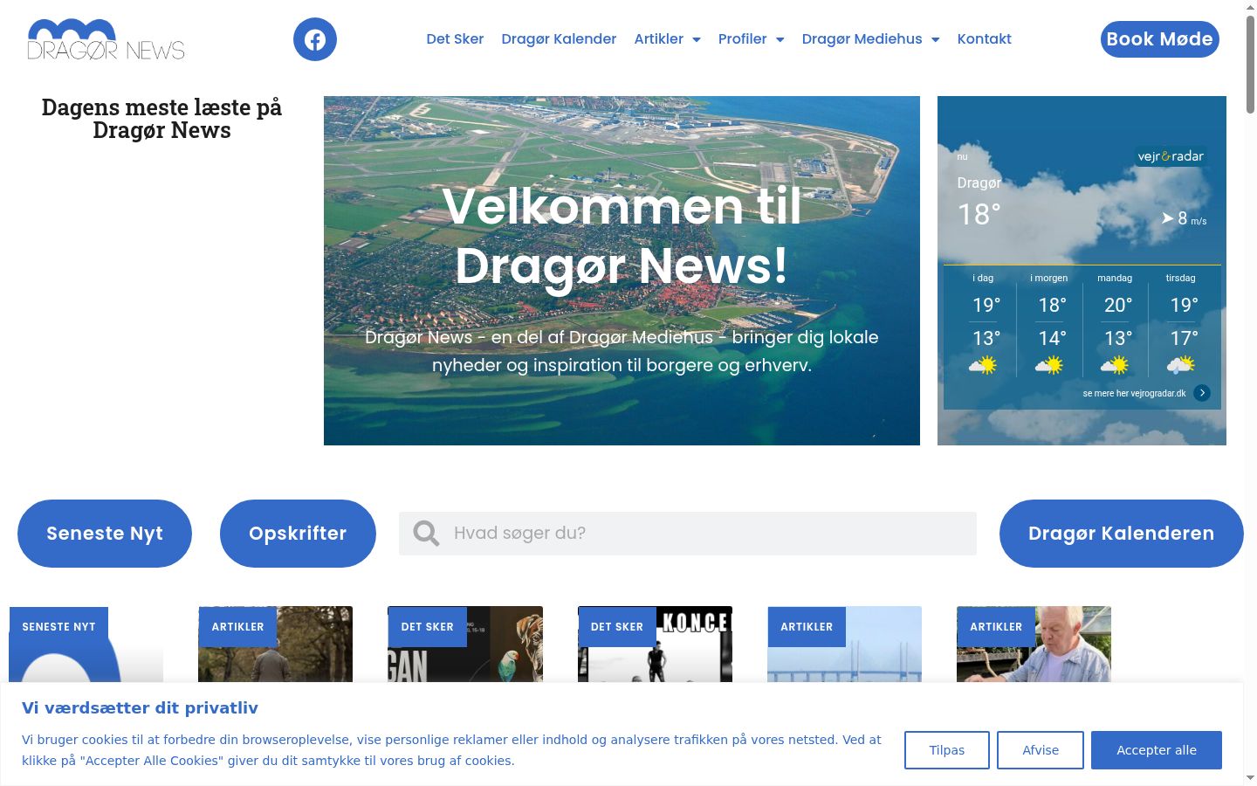Click 'Dagens meste læste på Dragør News' heading
The width and height of the screenshot is (1257, 786).
click(x=161, y=119)
